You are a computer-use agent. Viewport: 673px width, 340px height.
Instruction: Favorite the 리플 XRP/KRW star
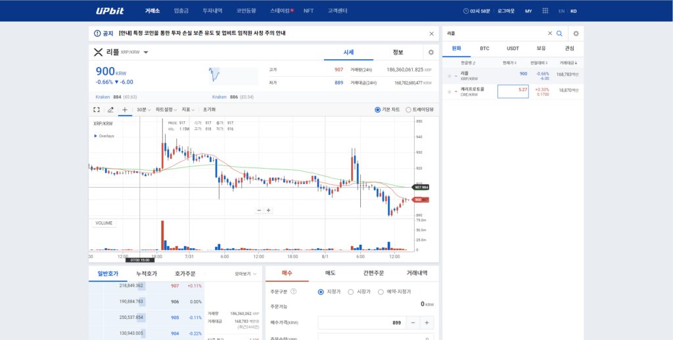448,74
